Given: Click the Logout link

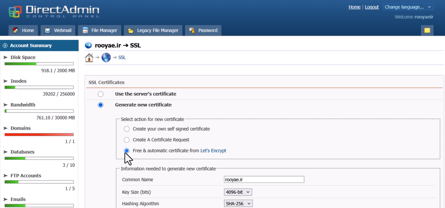Looking at the screenshot, I should [x=372, y=7].
